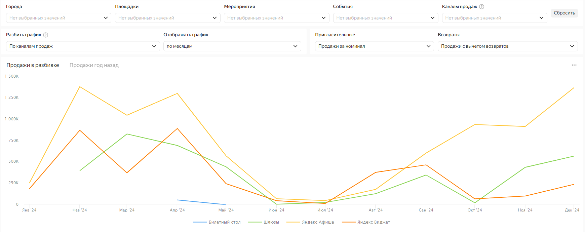Click chevron arrow in Города dropdown
Viewport: 585px width, 232px height.
point(106,18)
